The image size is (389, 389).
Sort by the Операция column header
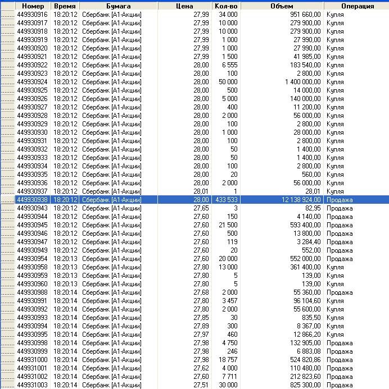(x=357, y=6)
